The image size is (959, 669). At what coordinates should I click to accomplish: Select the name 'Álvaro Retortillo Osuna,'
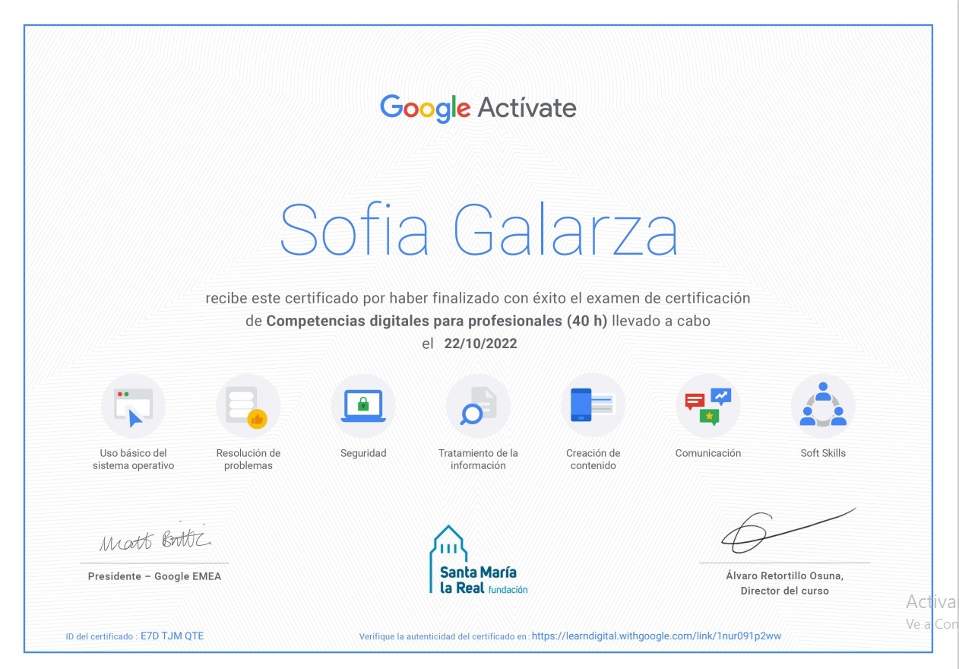click(784, 576)
